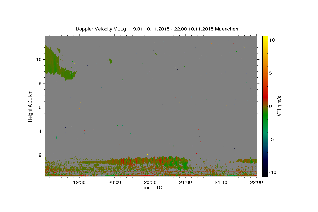Click the colorbar '-5' value label
The height and width of the screenshot is (212, 318).
[271, 139]
